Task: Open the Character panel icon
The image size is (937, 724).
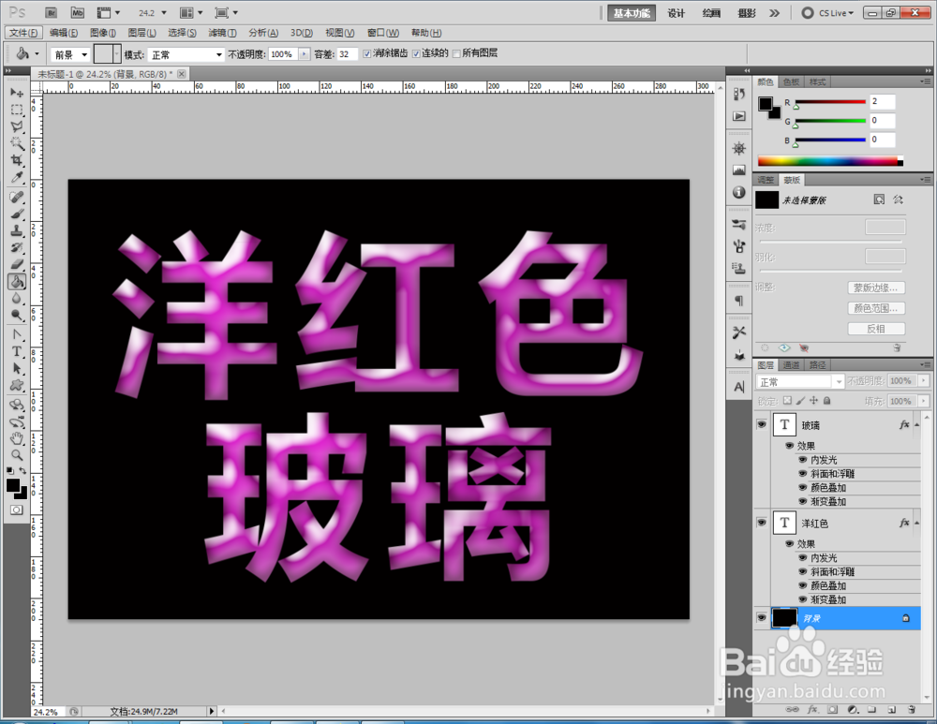Action: [739, 387]
